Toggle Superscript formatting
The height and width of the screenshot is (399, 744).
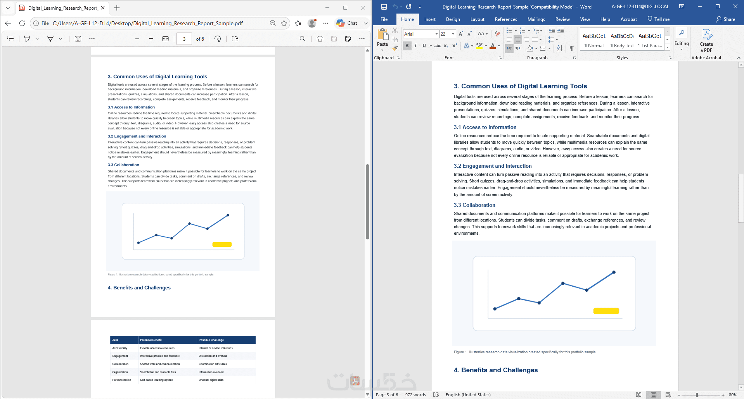455,46
